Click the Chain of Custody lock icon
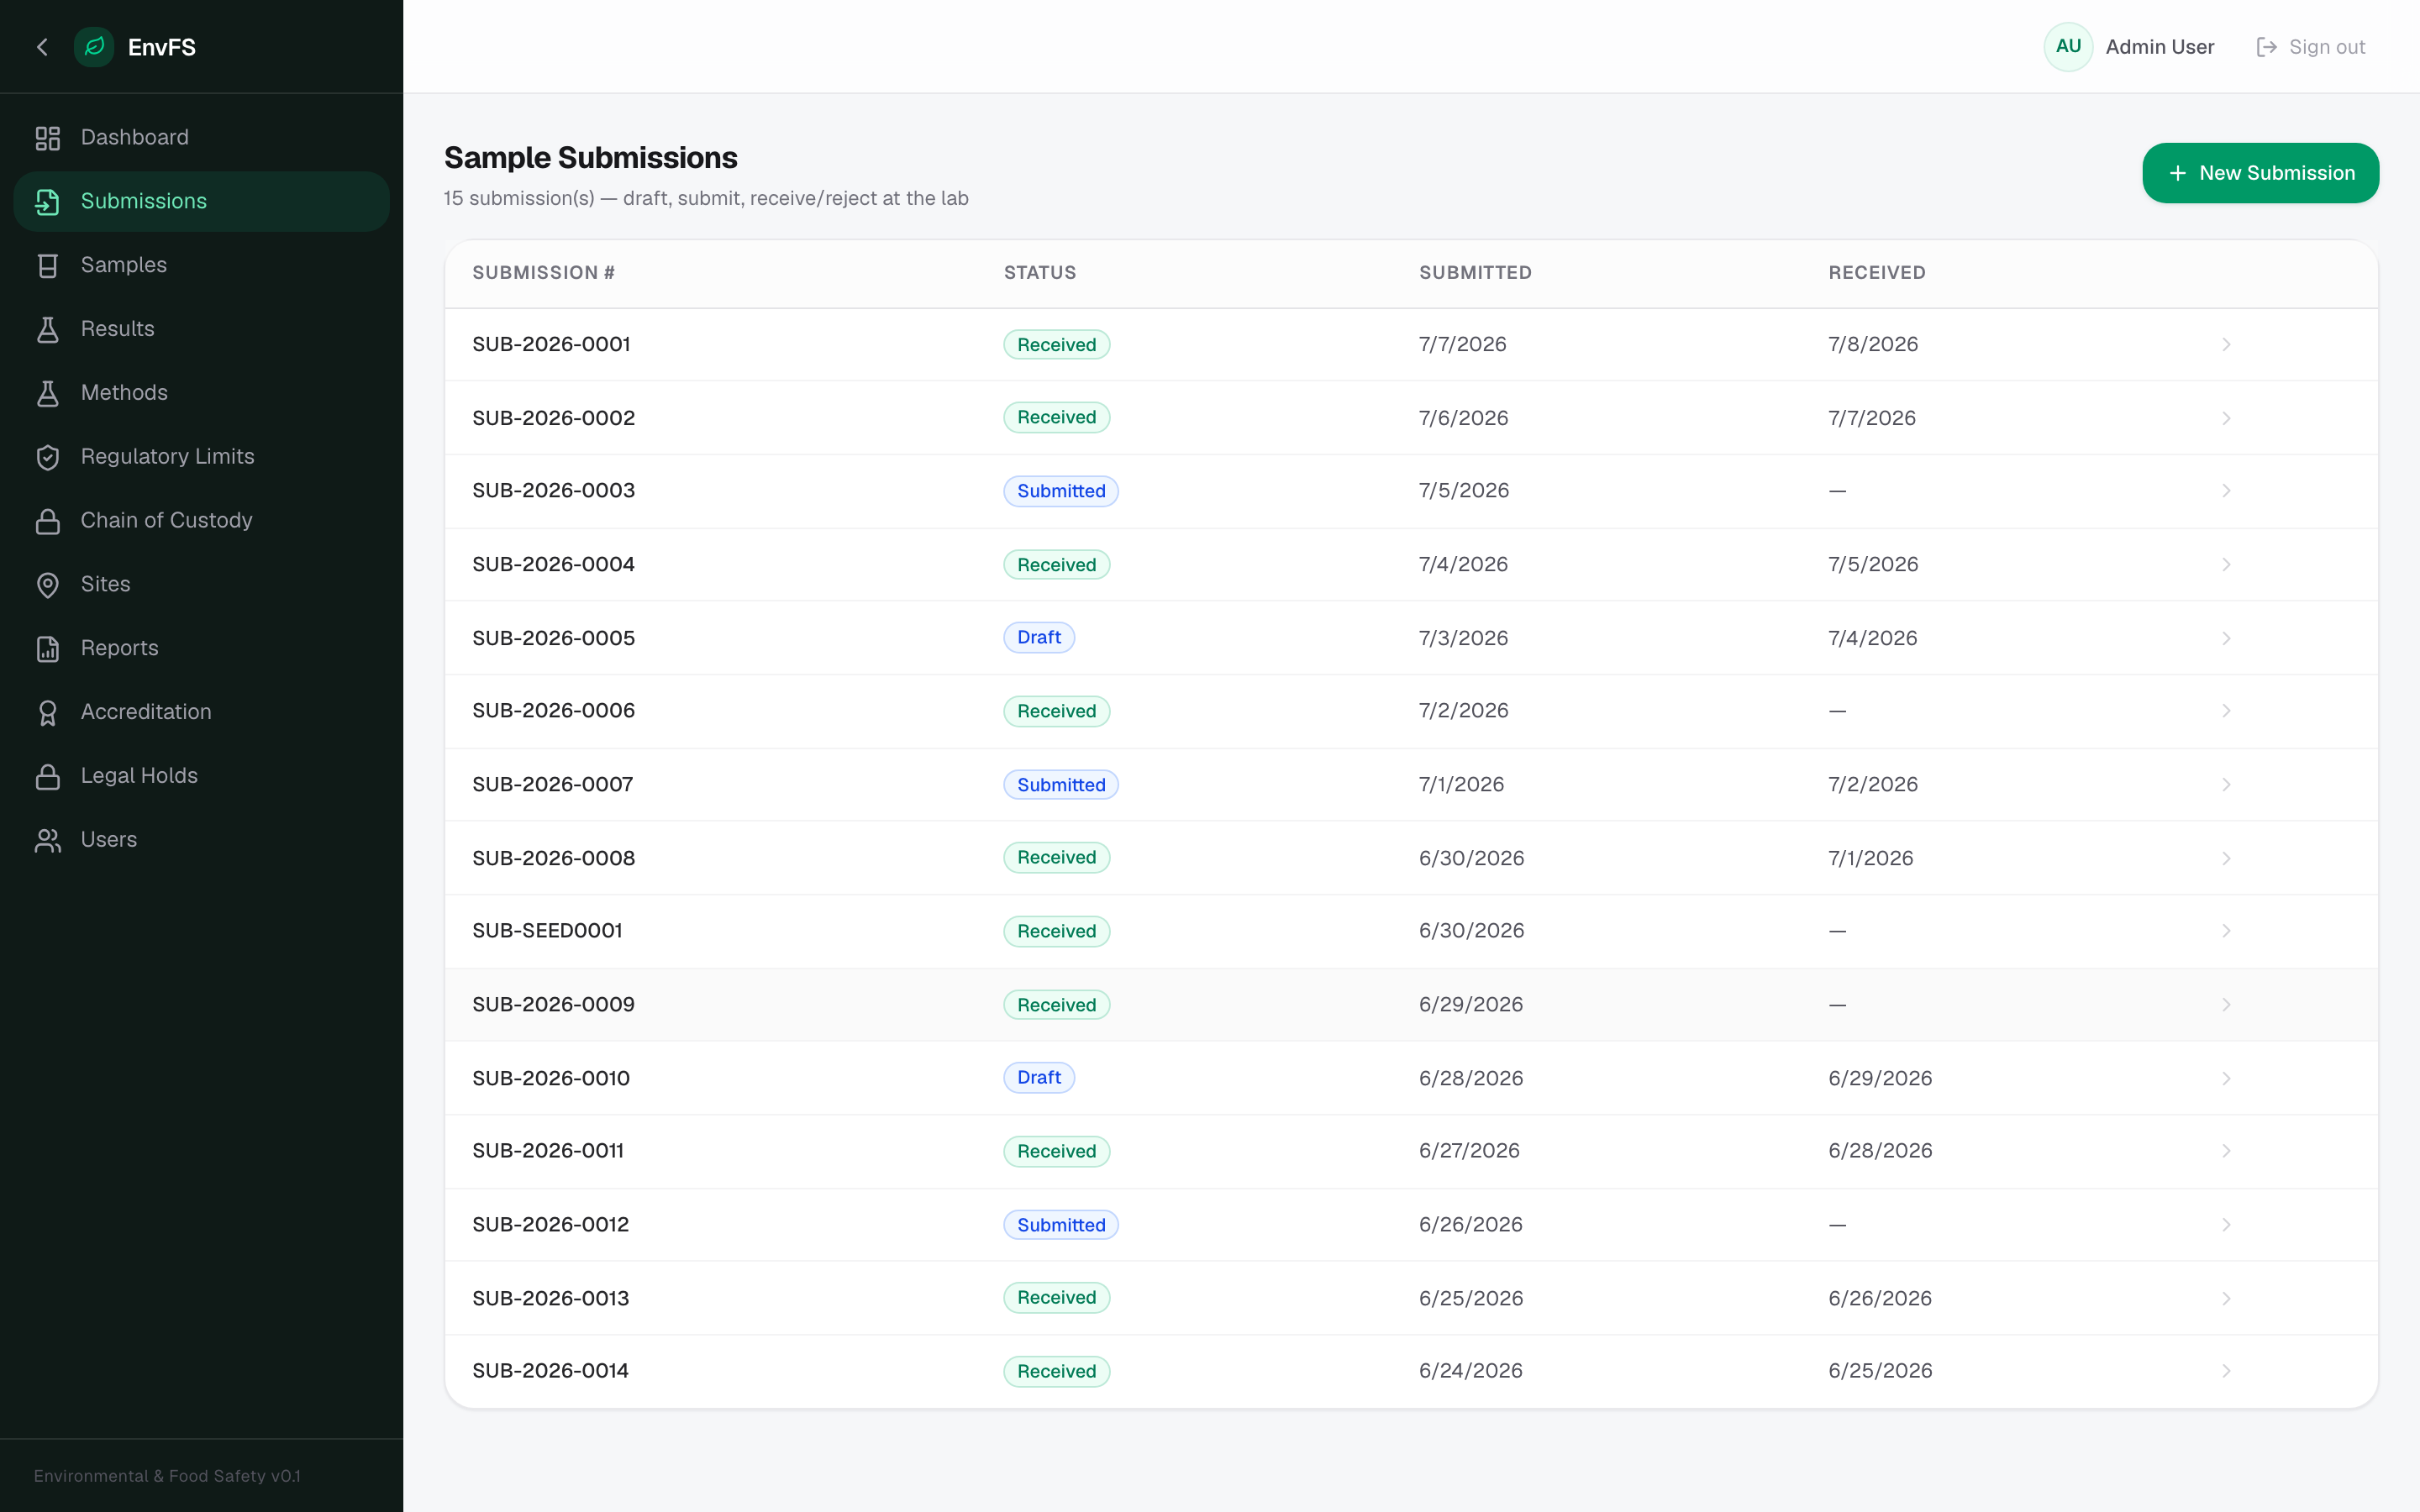The image size is (2420, 1512). click(x=48, y=521)
